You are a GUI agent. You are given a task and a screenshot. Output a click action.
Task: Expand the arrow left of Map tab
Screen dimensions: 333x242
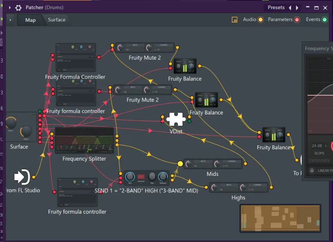tap(10, 20)
